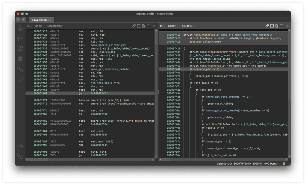
Task: Click the lock icon in status bar
Action: point(284,164)
